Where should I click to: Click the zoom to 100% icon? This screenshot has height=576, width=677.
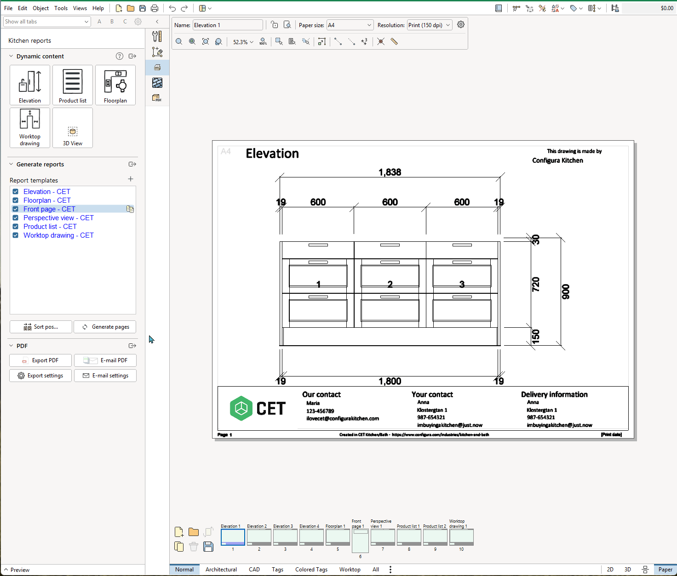pos(263,41)
